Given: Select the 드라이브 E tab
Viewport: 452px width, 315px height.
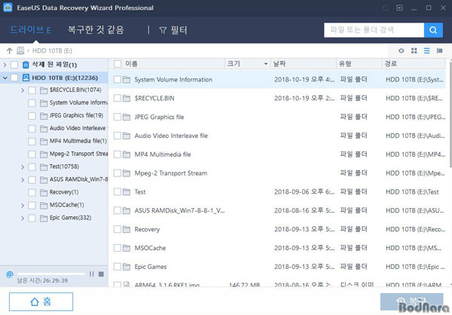Looking at the screenshot, I should pos(31,29).
